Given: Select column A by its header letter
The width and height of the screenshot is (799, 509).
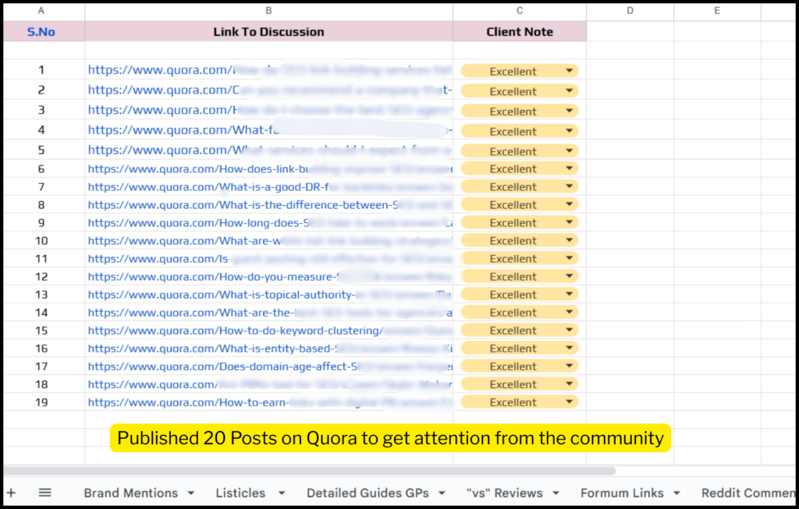Looking at the screenshot, I should click(41, 11).
